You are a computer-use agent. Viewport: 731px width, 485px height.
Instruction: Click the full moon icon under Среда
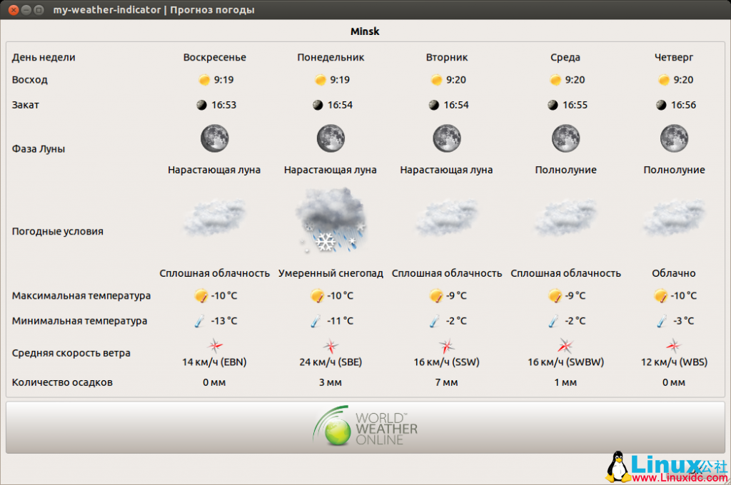point(565,138)
